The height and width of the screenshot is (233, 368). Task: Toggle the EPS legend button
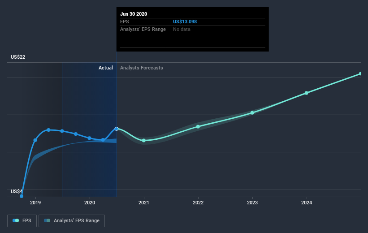point(22,220)
